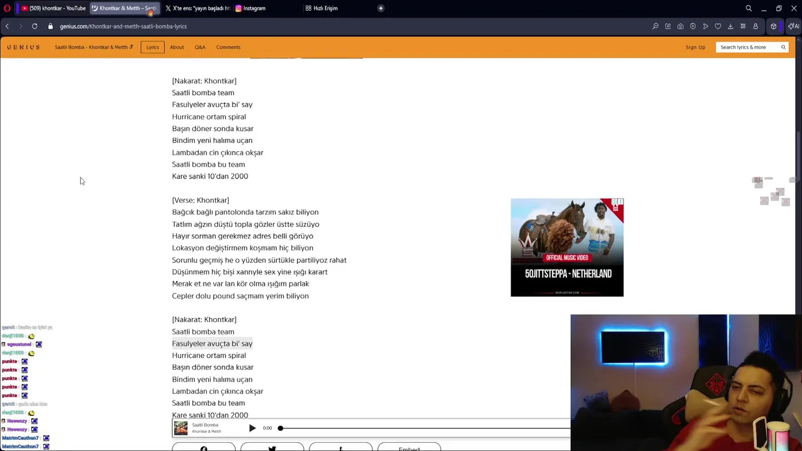The width and height of the screenshot is (802, 451).
Task: Open the downloads icon
Action: click(731, 26)
